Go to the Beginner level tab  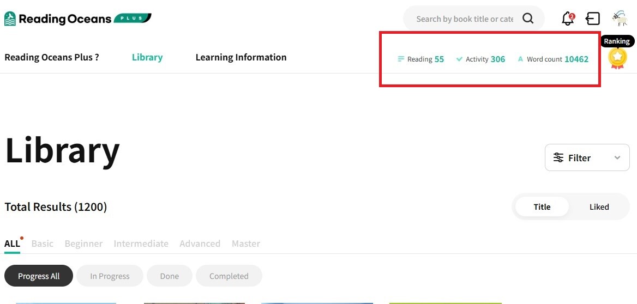[83, 244]
